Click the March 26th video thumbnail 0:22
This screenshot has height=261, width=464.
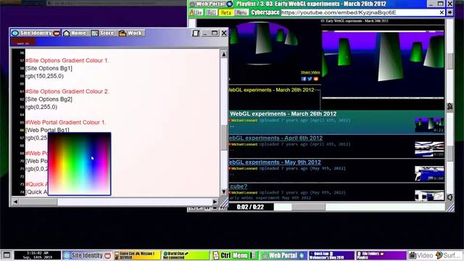pos(429,125)
